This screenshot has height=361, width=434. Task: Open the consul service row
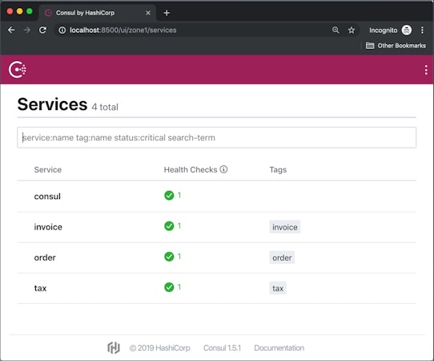[x=216, y=197]
